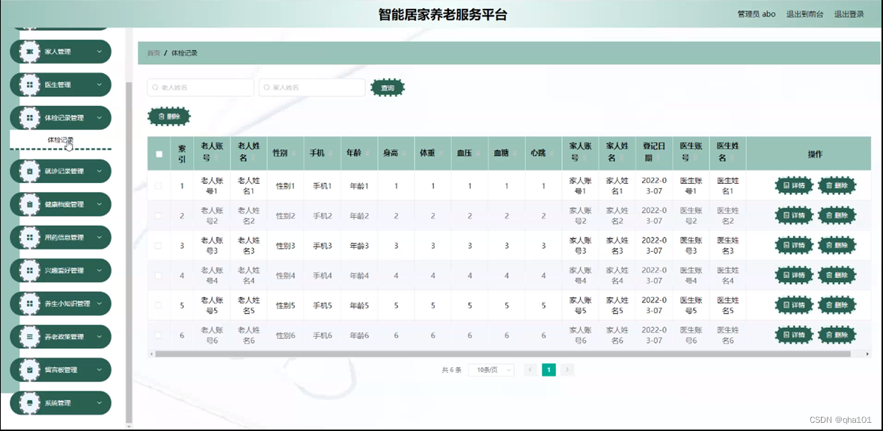Click page number 1 button
Viewport: 883px width, 431px height.
549,370
